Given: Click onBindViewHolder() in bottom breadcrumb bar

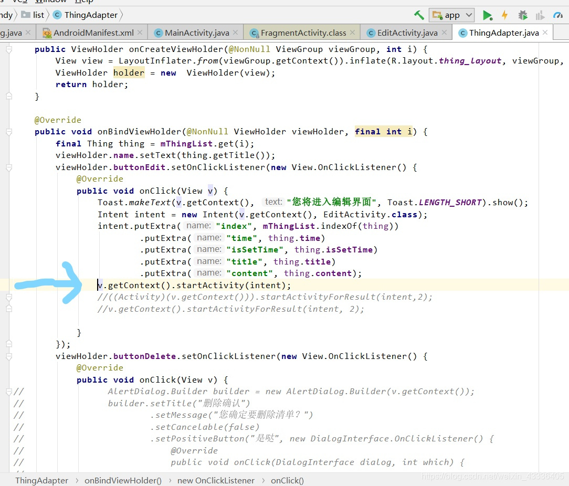Looking at the screenshot, I should (x=123, y=481).
